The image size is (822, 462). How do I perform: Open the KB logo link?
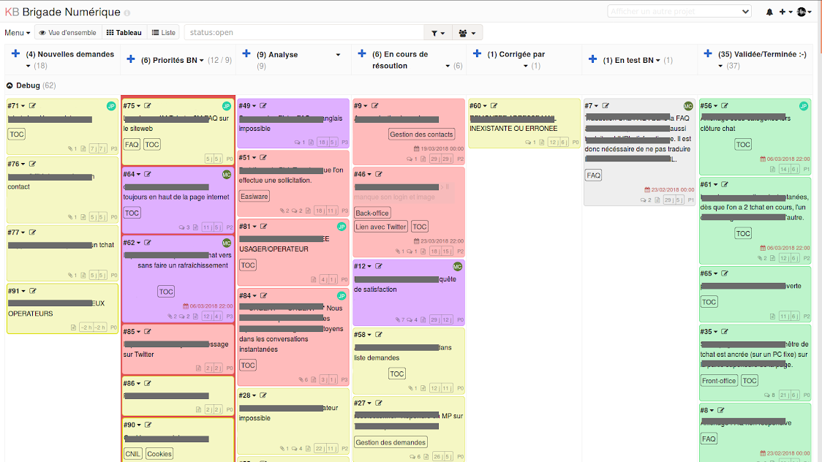(12, 12)
